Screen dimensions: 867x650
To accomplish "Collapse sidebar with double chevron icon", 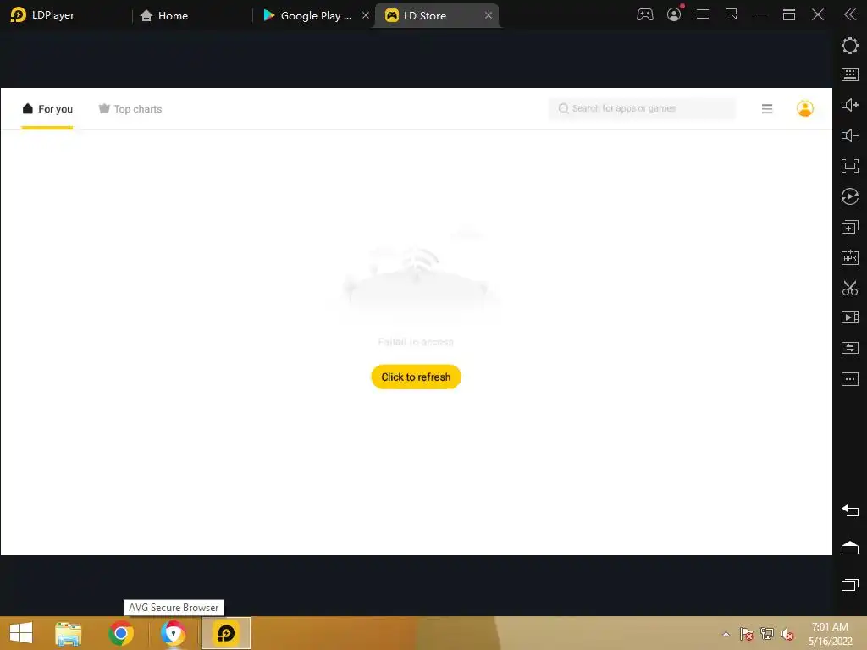I will (849, 15).
